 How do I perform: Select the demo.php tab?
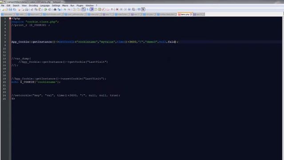coord(185,14)
